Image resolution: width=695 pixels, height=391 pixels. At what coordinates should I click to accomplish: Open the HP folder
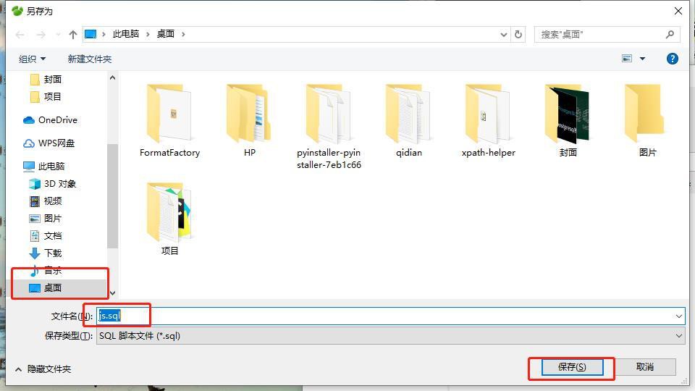(250, 121)
